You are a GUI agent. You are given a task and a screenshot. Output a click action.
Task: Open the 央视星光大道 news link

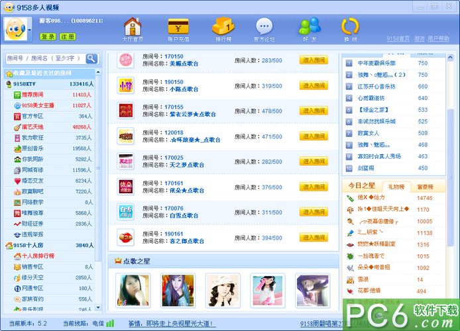172,323
